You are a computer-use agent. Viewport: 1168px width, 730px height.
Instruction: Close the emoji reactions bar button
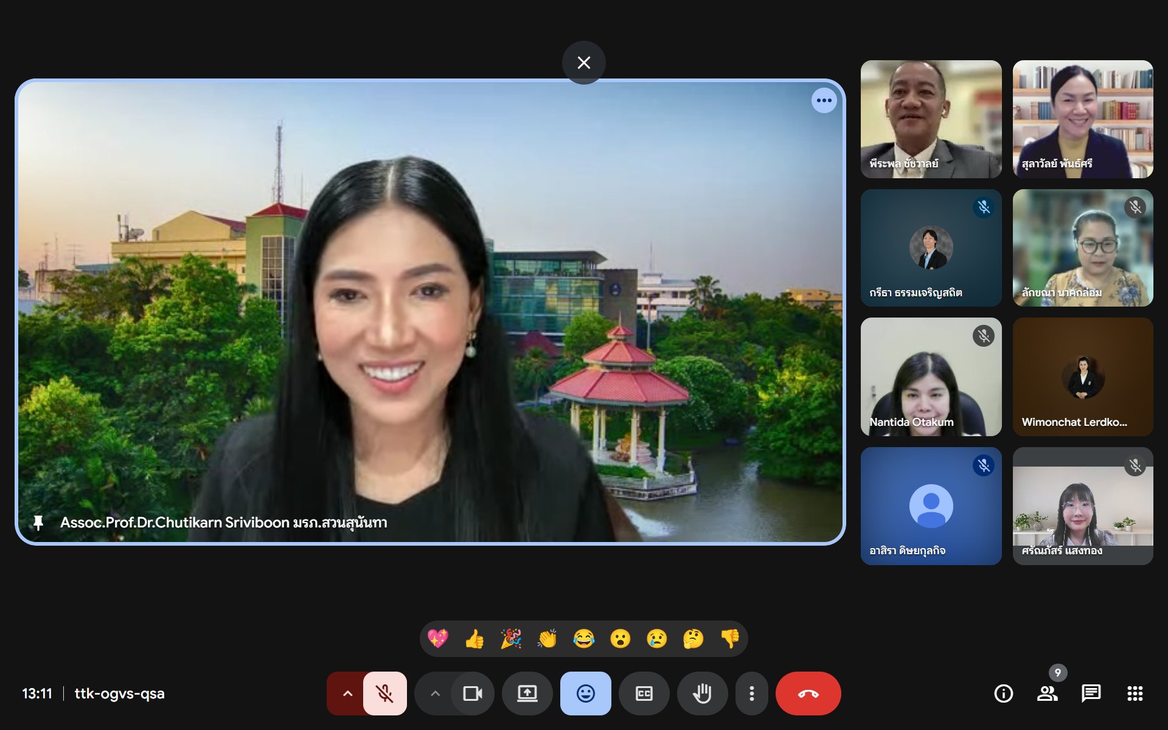pyautogui.click(x=585, y=693)
